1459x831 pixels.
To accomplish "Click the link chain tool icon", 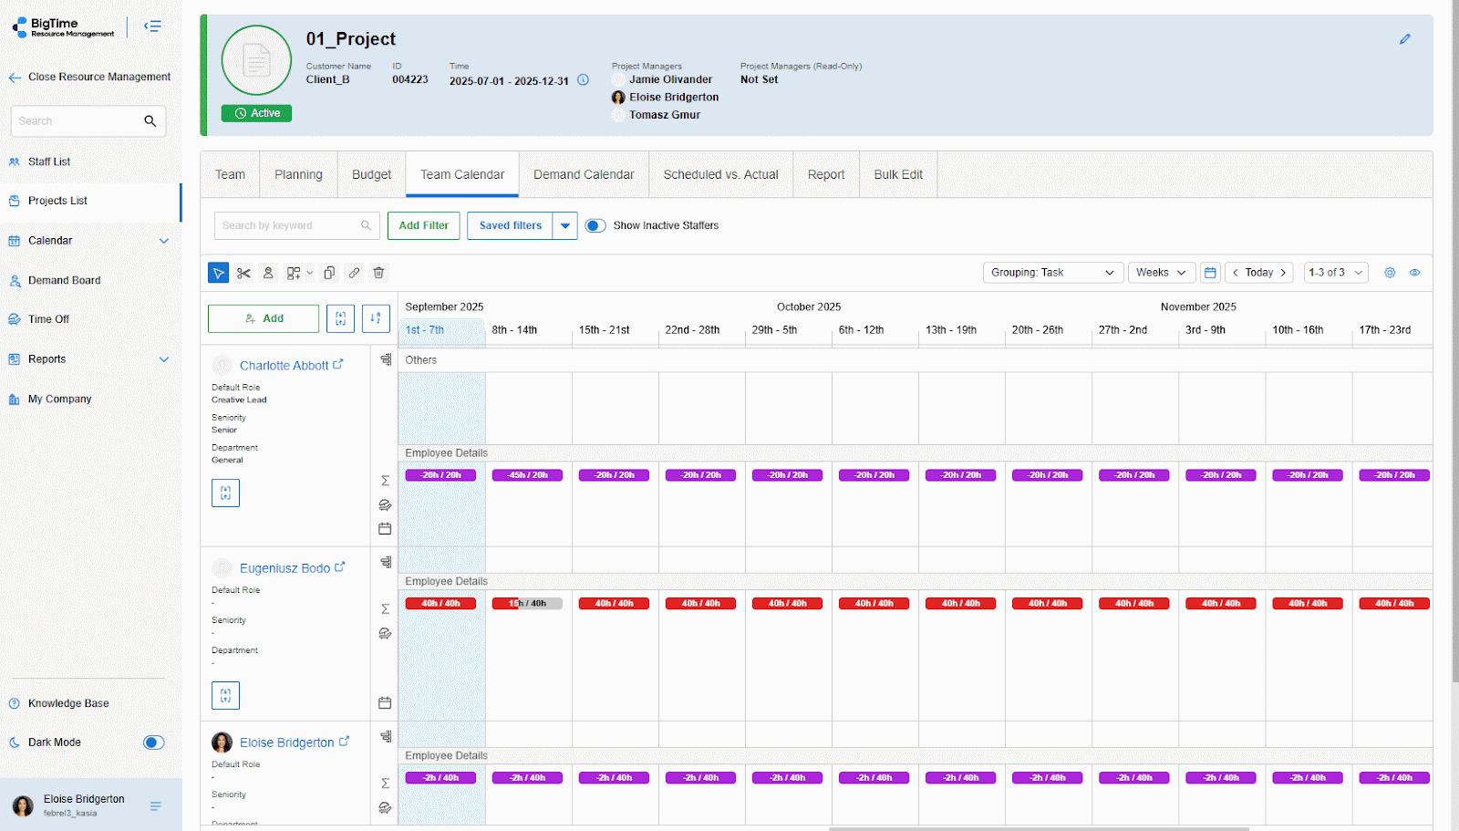I will 354,273.
